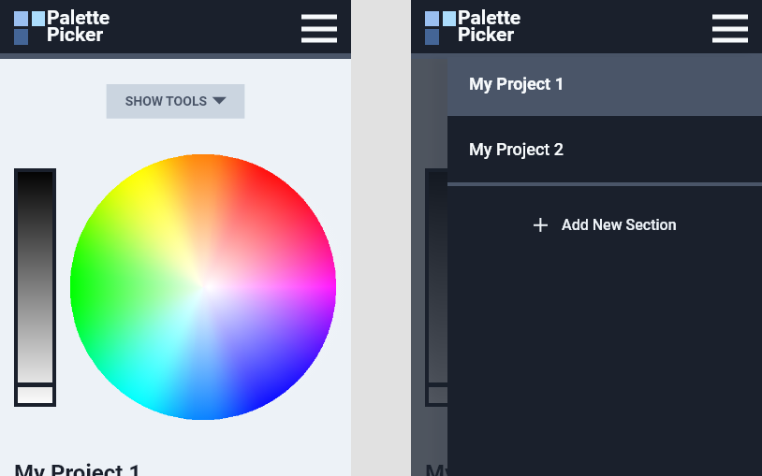
Task: Click Add New Section
Action: point(605,224)
